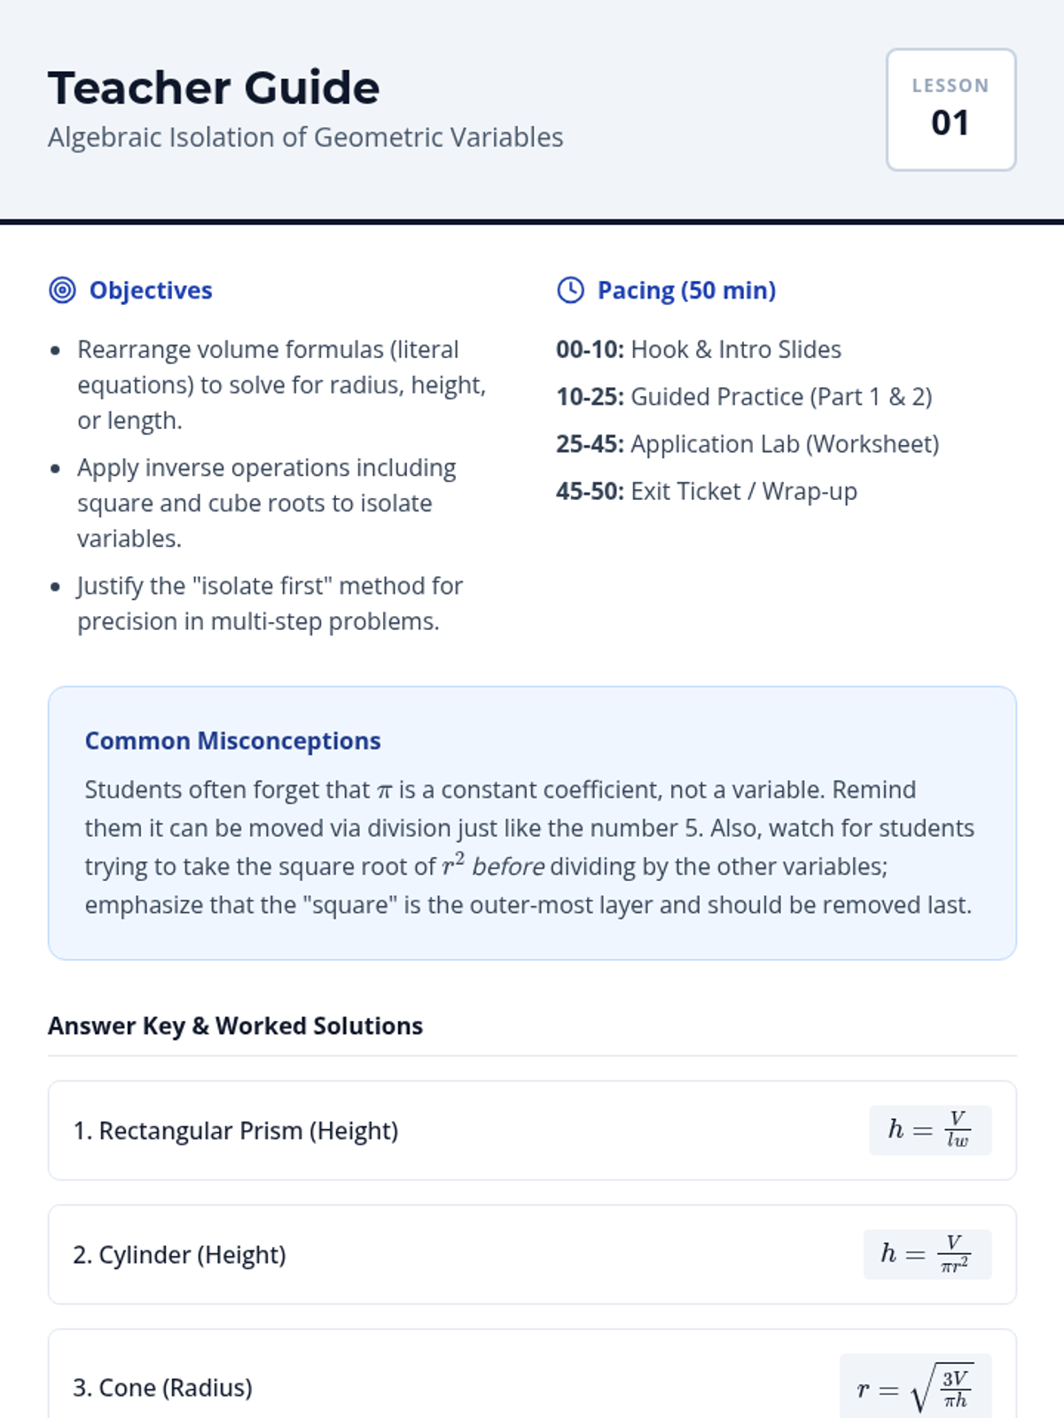Viewport: 1064px width, 1418px height.
Task: Click the 45-50 Exit Ticket item
Action: click(x=707, y=491)
